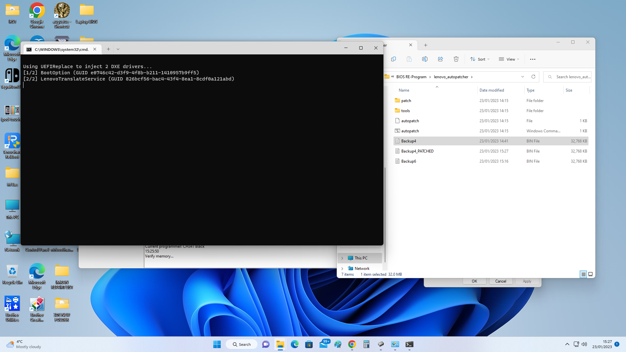Viewport: 626px width, 352px height.
Task: Click the OK button in dialog
Action: (x=474, y=281)
